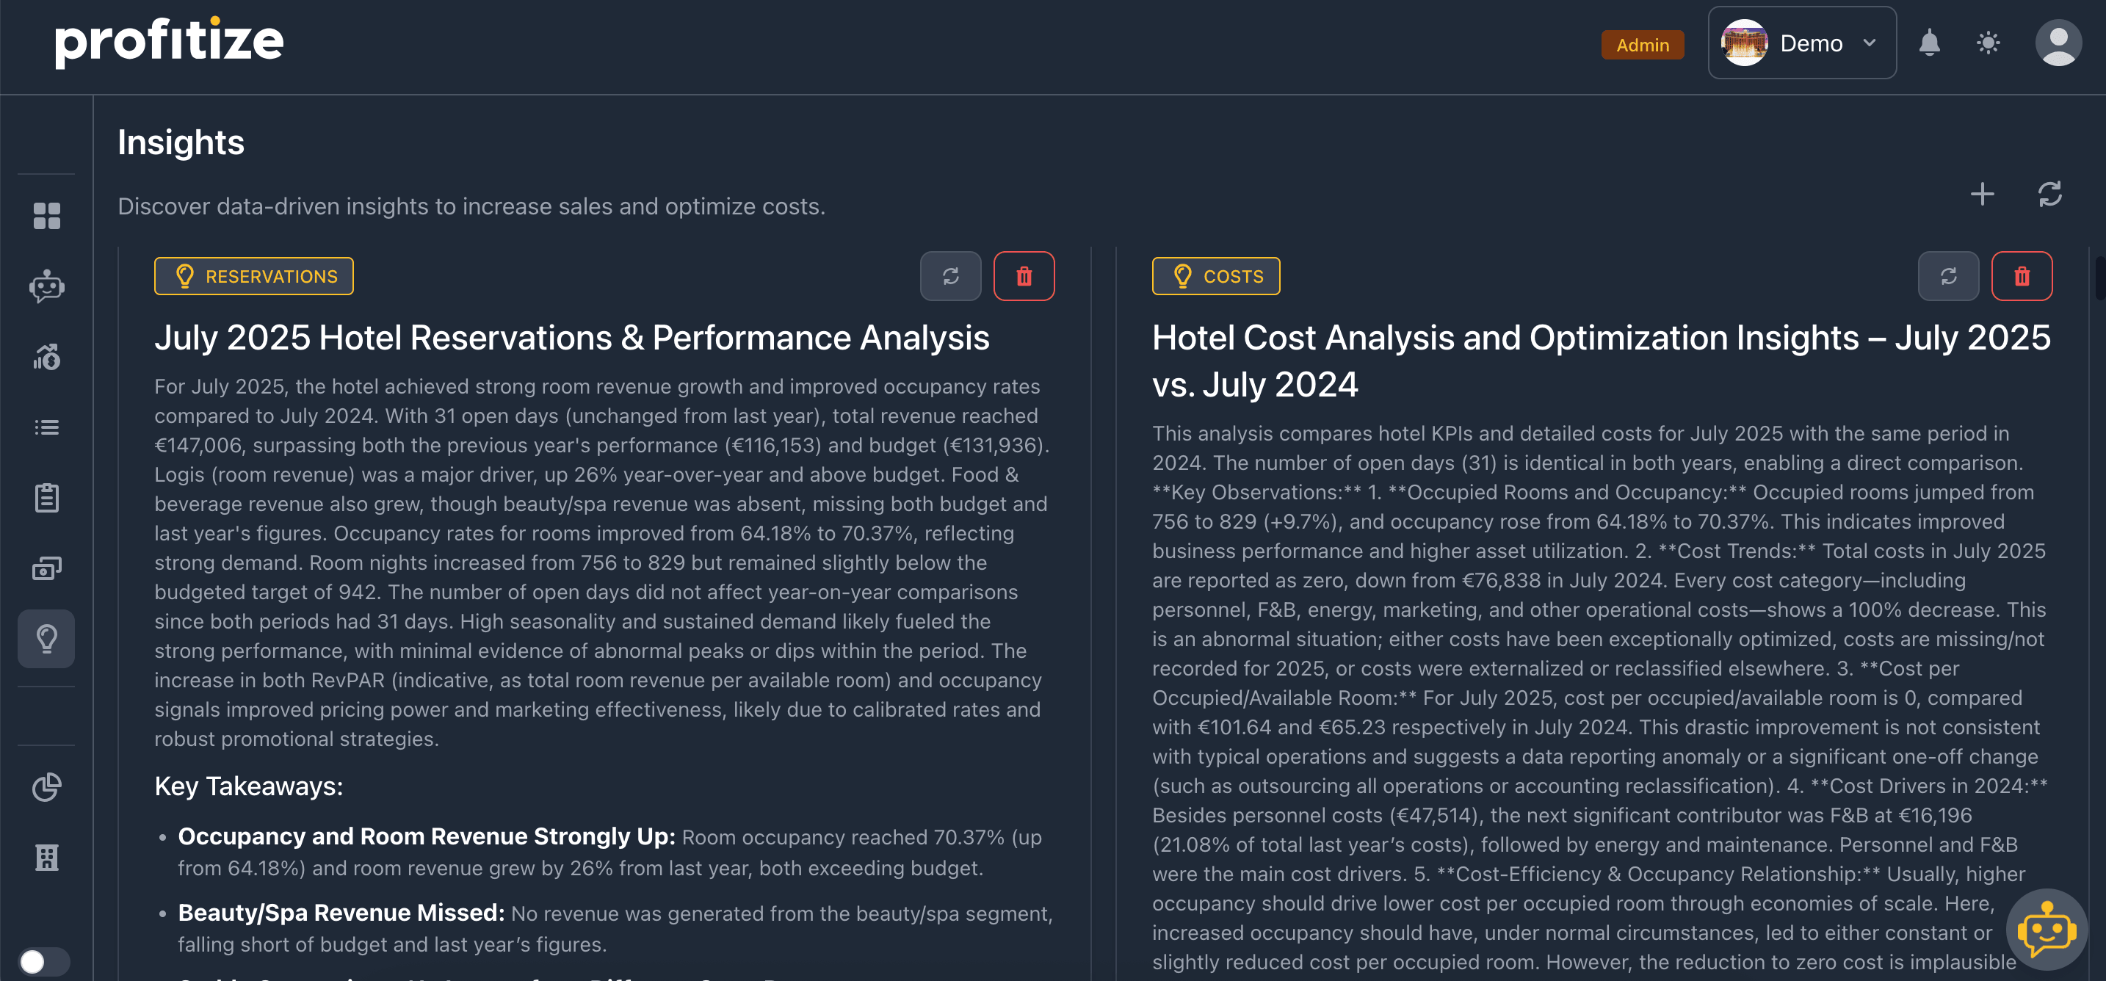Open the AI assistant robot sidebar icon

[x=46, y=286]
